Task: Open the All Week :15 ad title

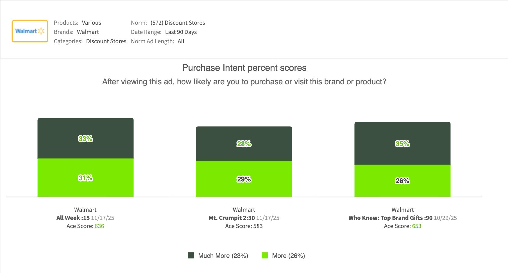Action: tap(73, 218)
